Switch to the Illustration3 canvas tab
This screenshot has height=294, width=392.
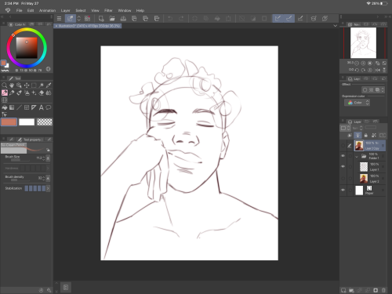(x=88, y=26)
